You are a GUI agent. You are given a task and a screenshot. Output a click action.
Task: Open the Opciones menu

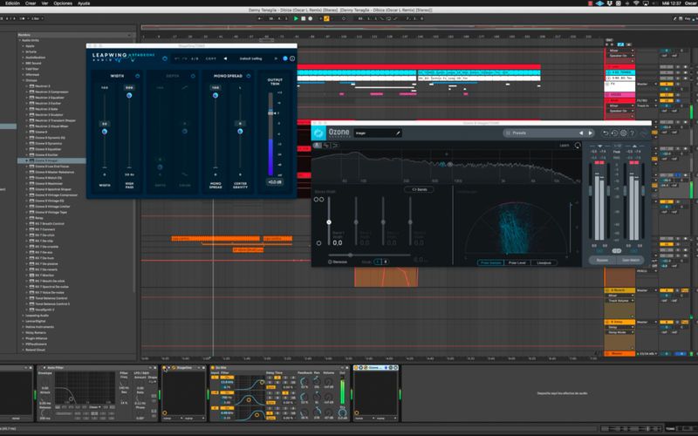[63, 3]
